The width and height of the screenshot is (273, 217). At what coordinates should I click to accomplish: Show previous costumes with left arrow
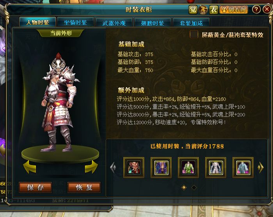(x=113, y=167)
